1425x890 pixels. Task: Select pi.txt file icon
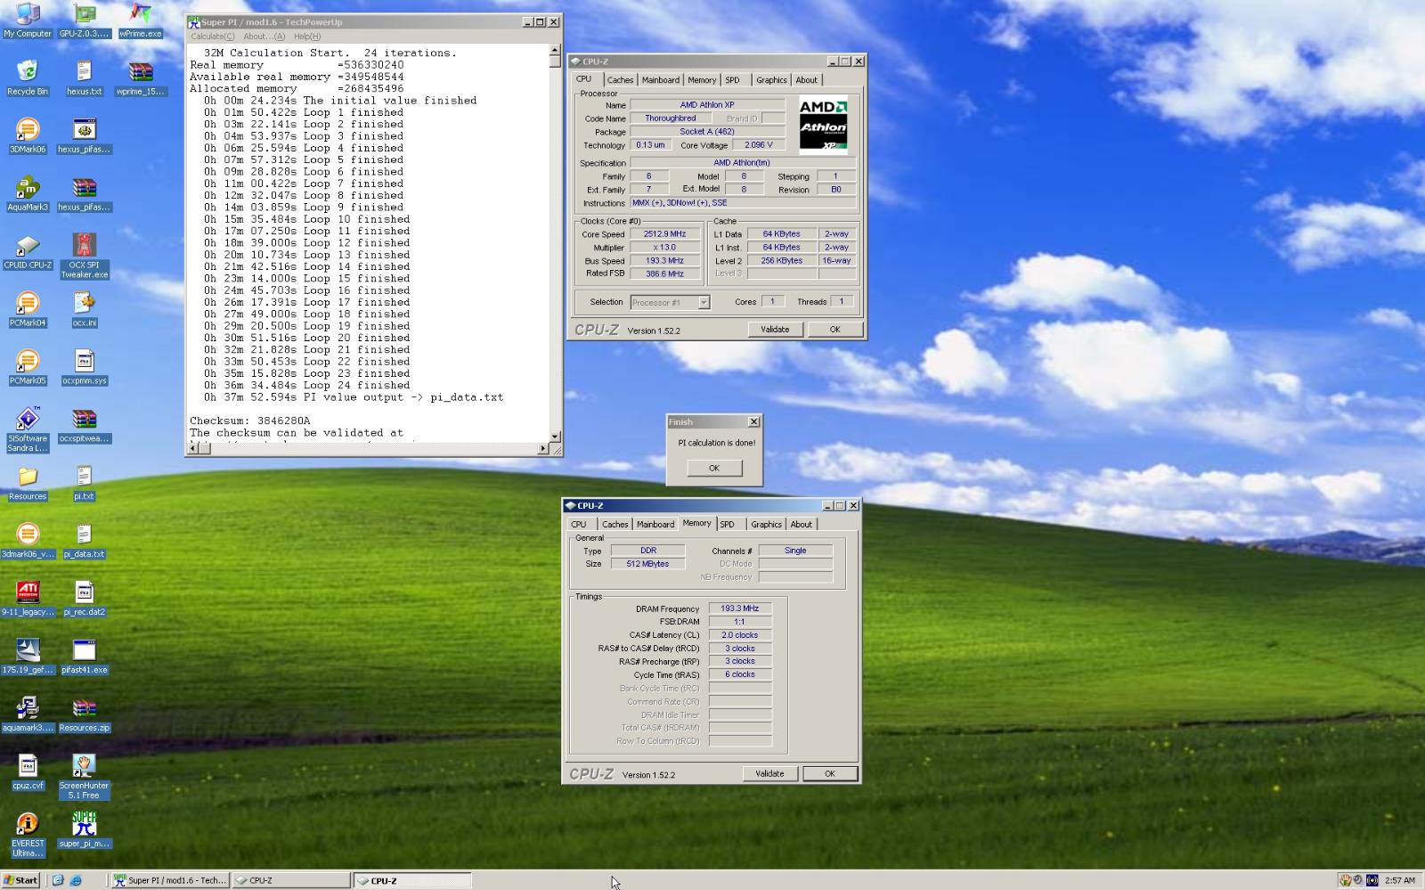84,483
